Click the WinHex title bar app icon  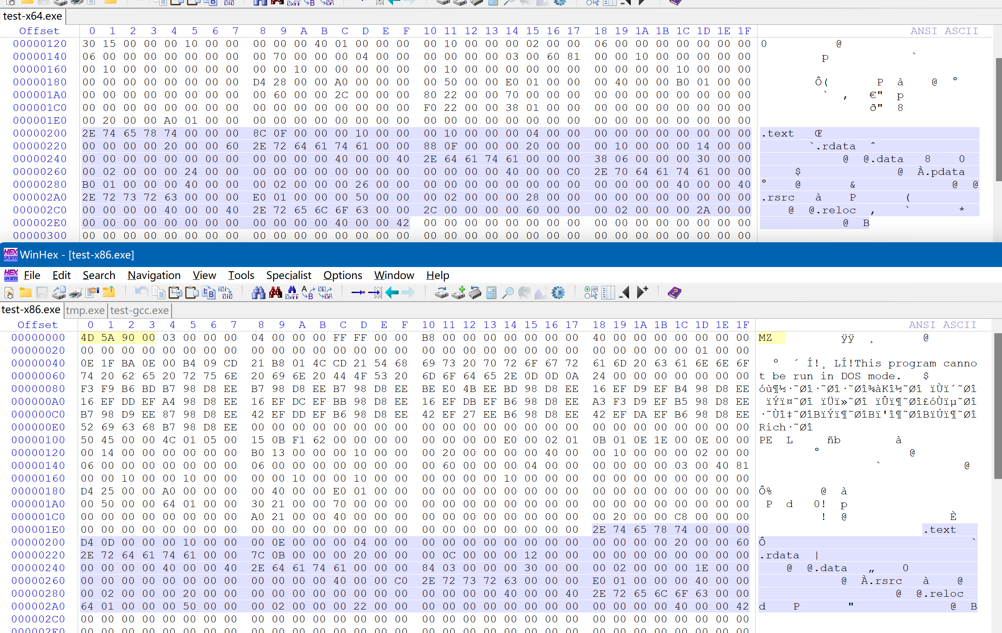(x=11, y=255)
